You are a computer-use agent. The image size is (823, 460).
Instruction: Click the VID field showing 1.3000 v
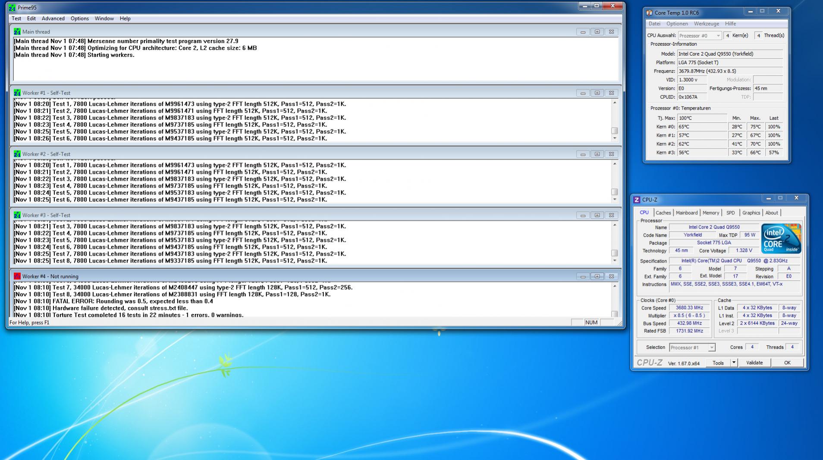pyautogui.click(x=692, y=80)
